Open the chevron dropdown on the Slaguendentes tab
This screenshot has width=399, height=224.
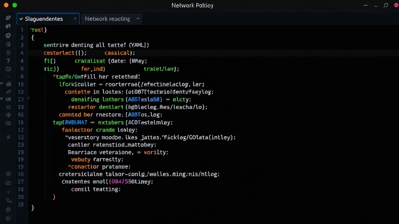tap(75, 19)
